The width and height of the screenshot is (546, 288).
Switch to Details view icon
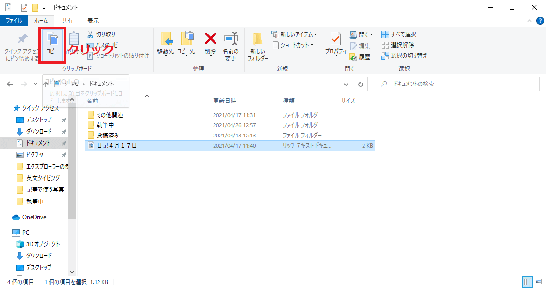click(528, 282)
